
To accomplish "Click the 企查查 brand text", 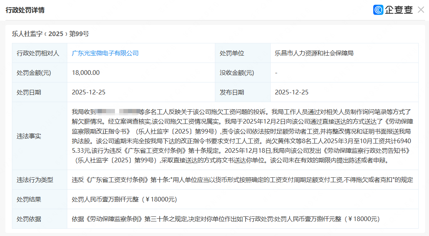I will (399, 10).
